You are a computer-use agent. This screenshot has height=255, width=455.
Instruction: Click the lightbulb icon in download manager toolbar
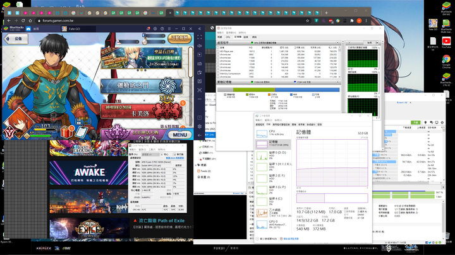425,123
